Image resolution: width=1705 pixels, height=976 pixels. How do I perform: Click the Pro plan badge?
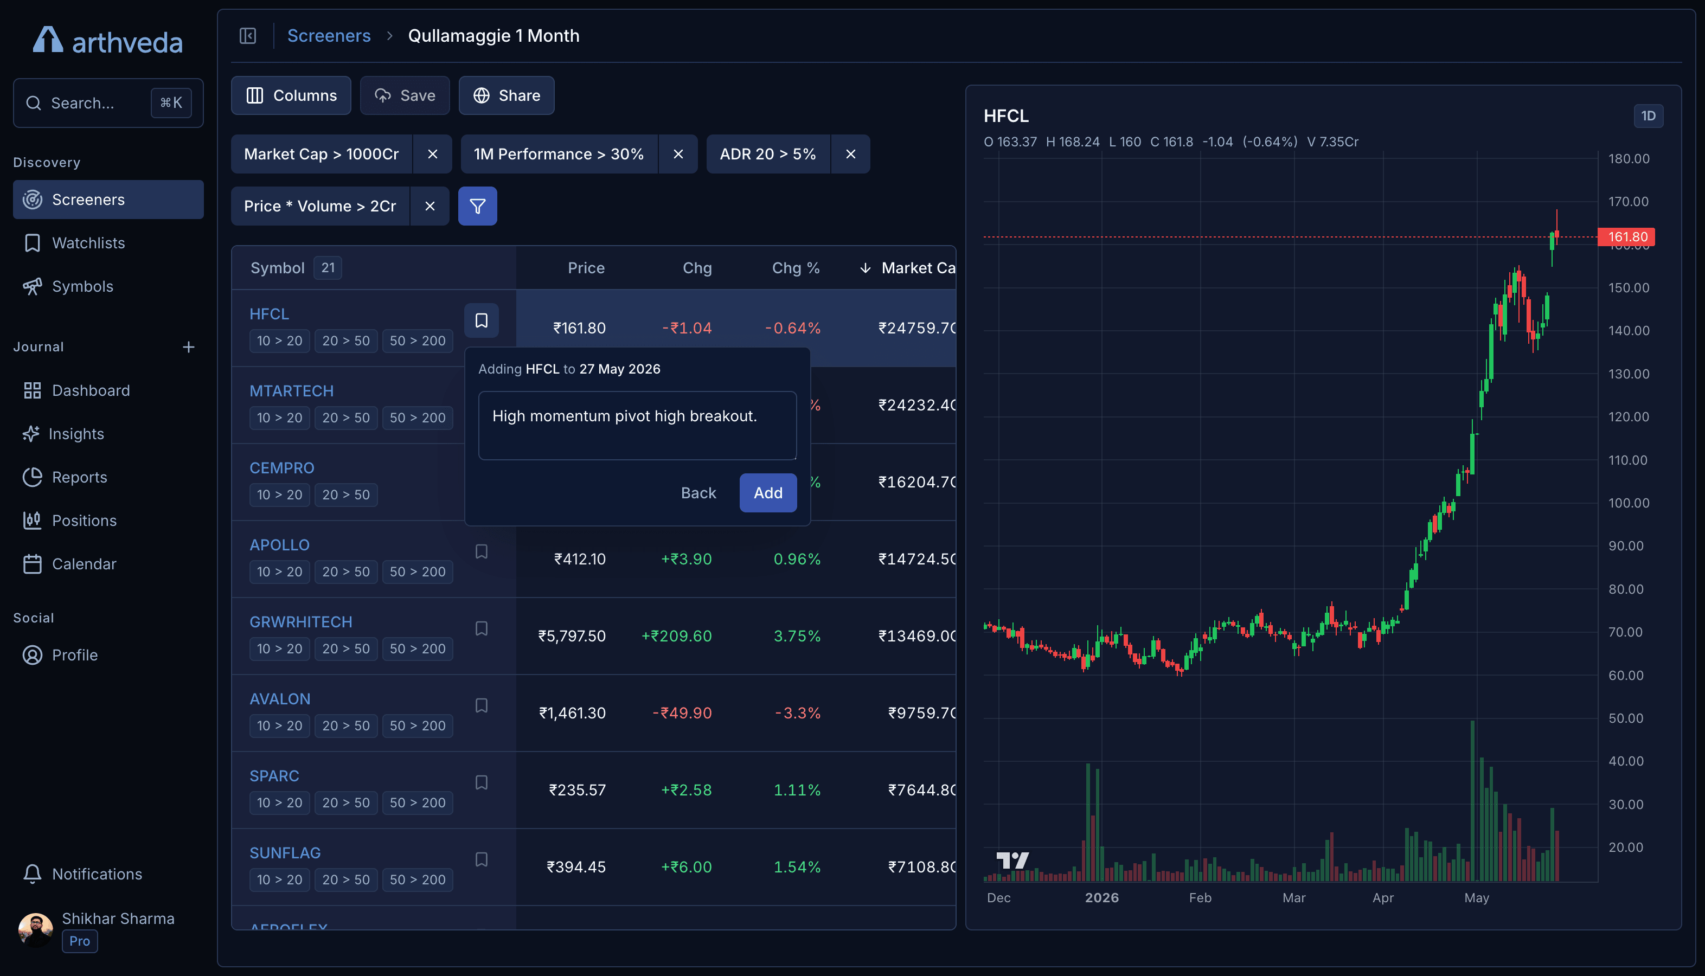(x=80, y=941)
